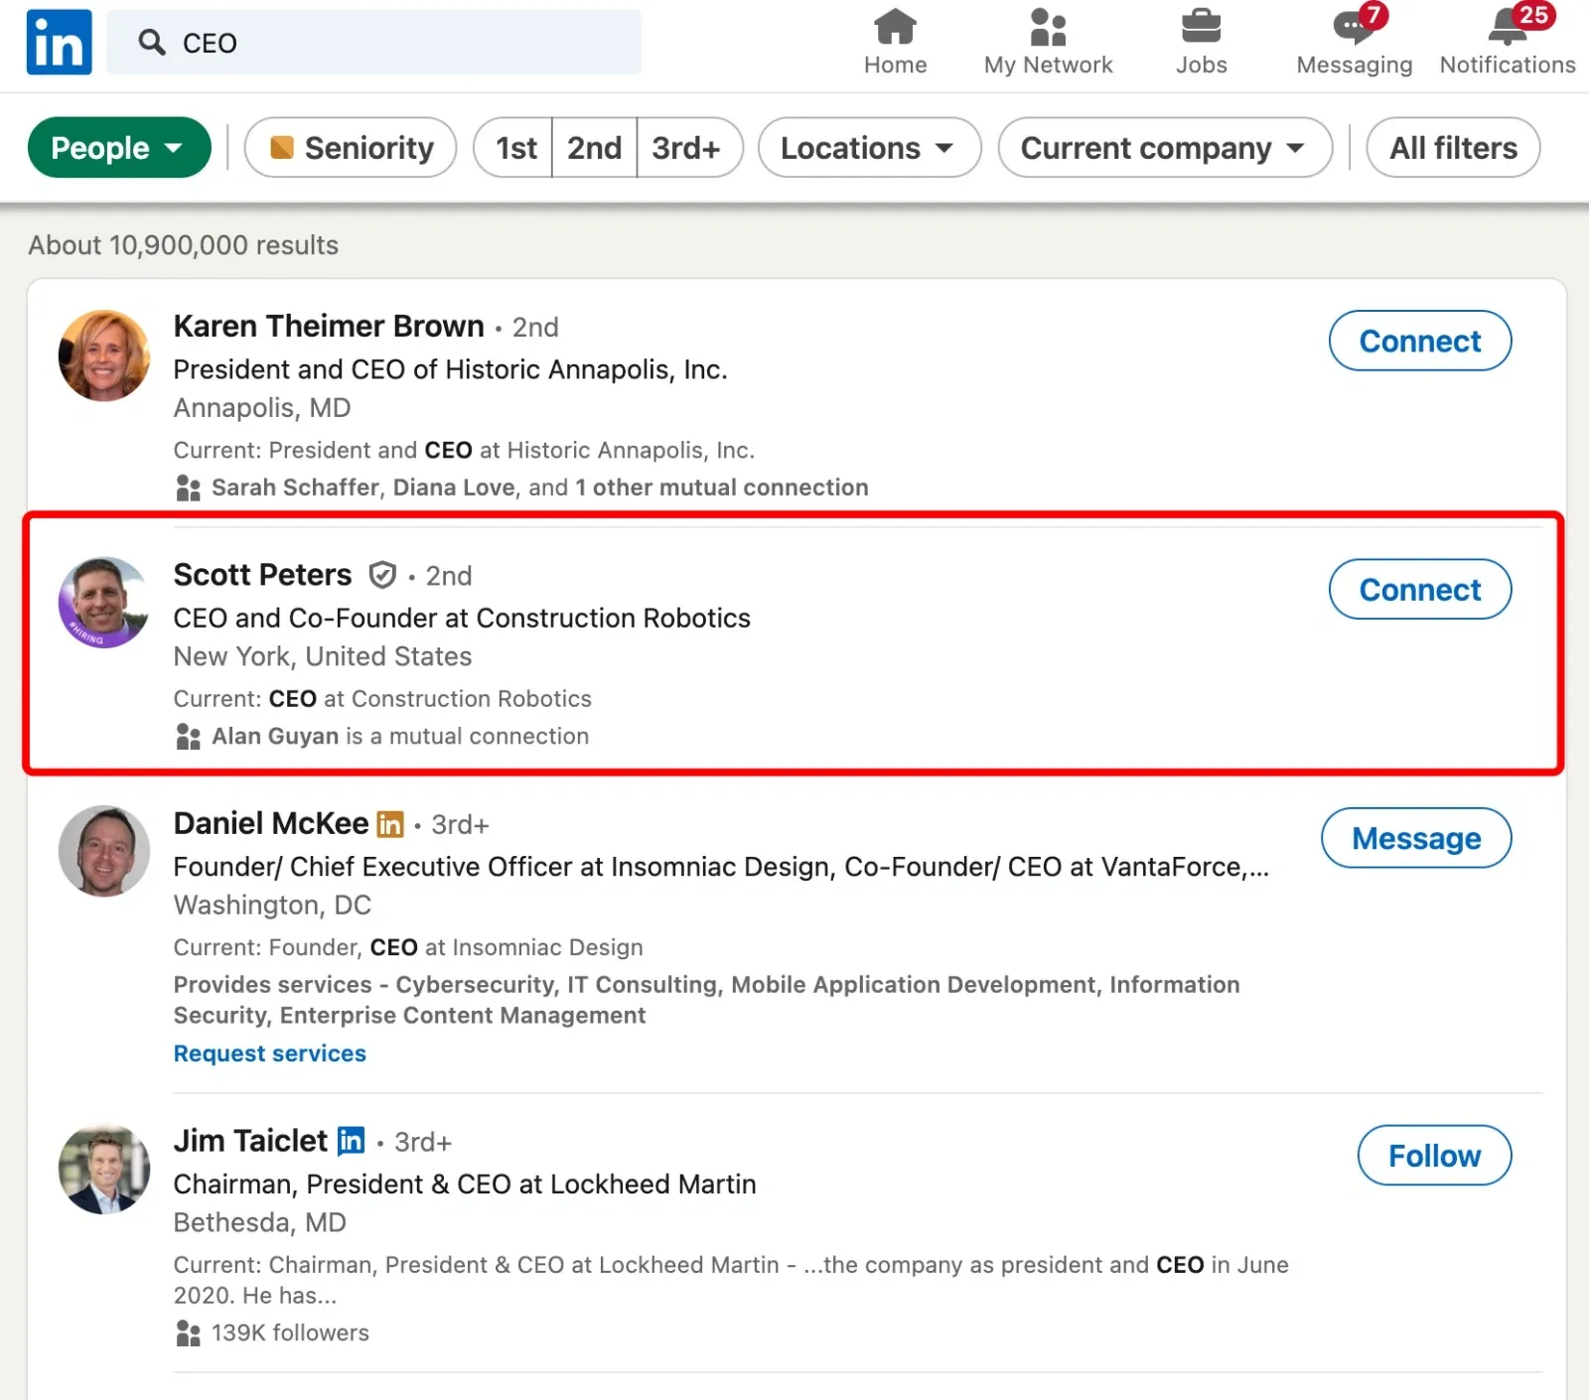1589x1400 pixels.
Task: Open Jim Taiclet's name link
Action: (250, 1141)
